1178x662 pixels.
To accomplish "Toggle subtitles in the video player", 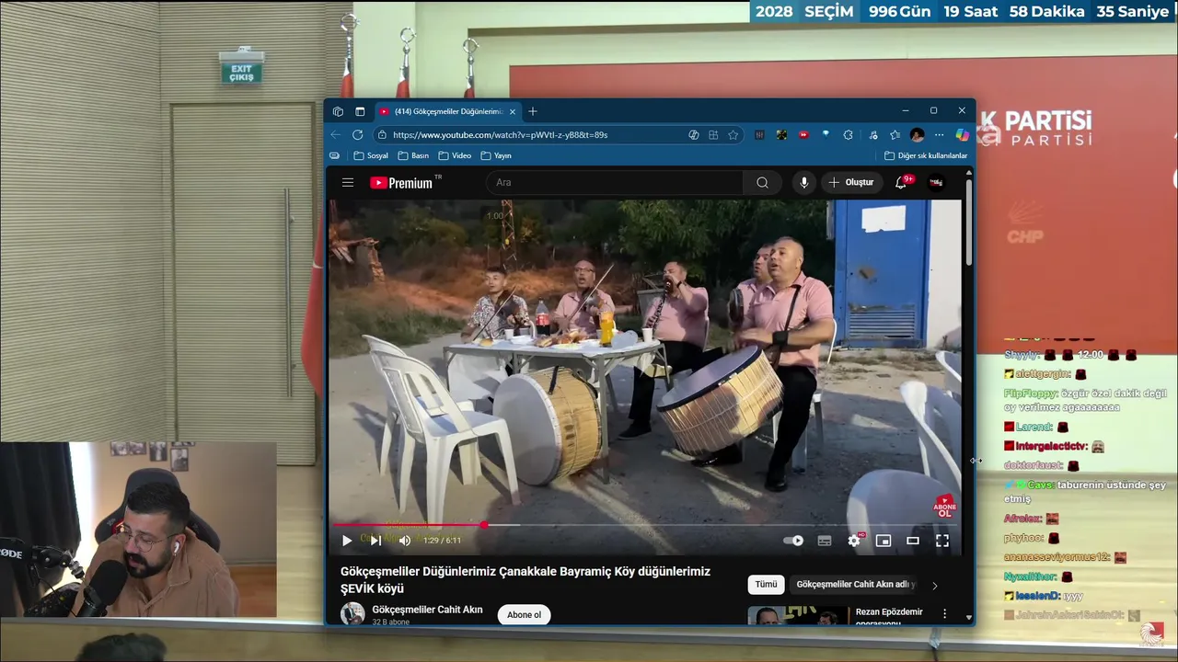I will pos(825,541).
